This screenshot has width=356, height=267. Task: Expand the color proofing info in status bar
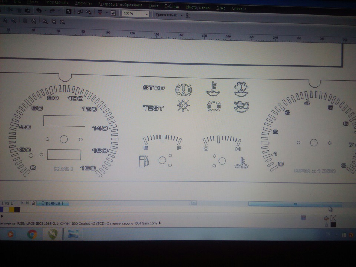160,223
